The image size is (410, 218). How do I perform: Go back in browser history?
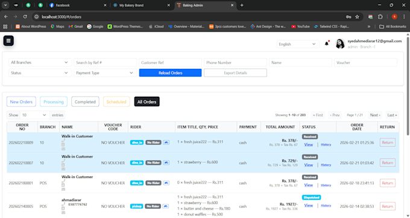(6, 17)
